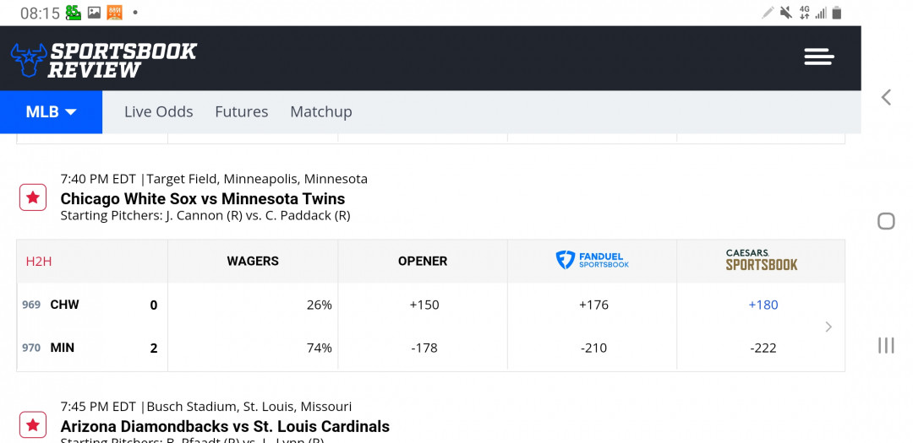Expand the MLB league dropdown
913x443 pixels.
52,111
